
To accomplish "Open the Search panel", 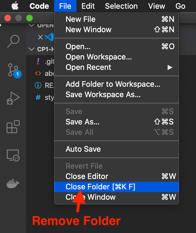I will pyautogui.click(x=13, y=41).
